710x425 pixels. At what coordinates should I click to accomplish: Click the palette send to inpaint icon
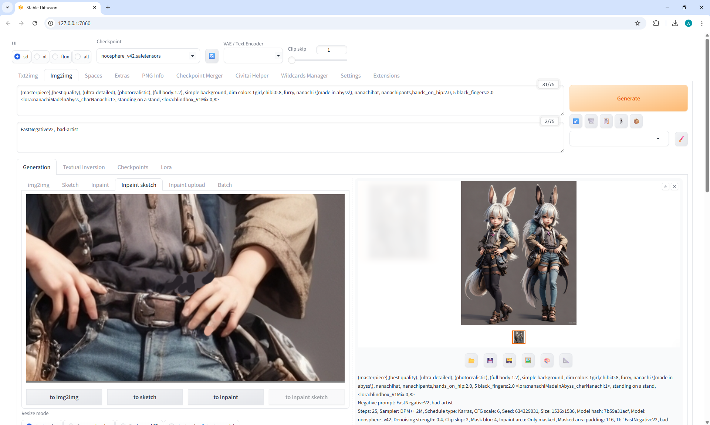[x=547, y=361]
